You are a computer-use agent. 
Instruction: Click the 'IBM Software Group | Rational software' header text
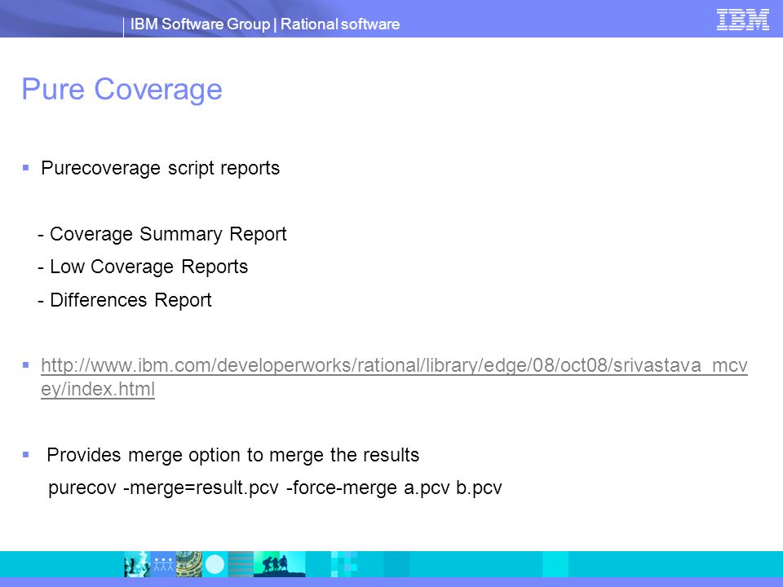click(x=265, y=24)
